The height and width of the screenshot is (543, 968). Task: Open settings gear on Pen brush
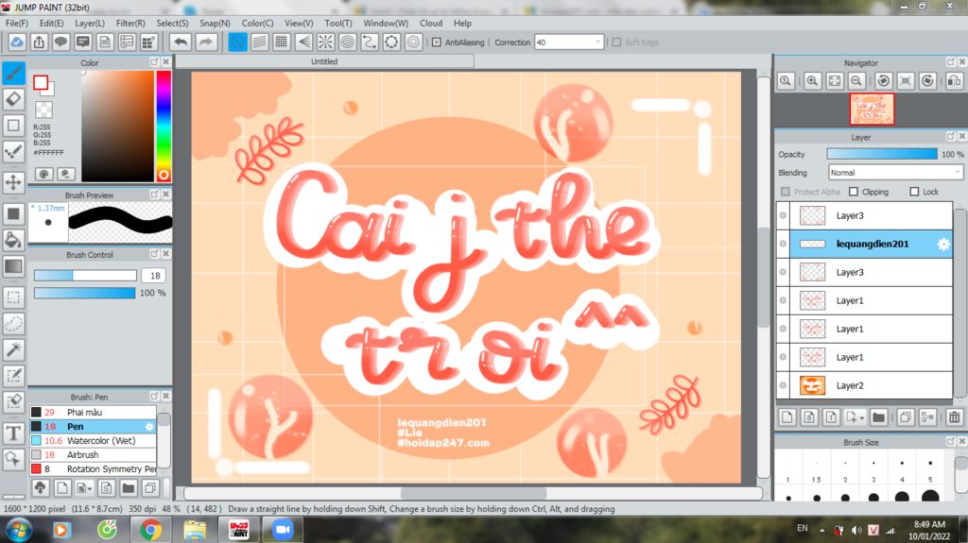(x=148, y=427)
